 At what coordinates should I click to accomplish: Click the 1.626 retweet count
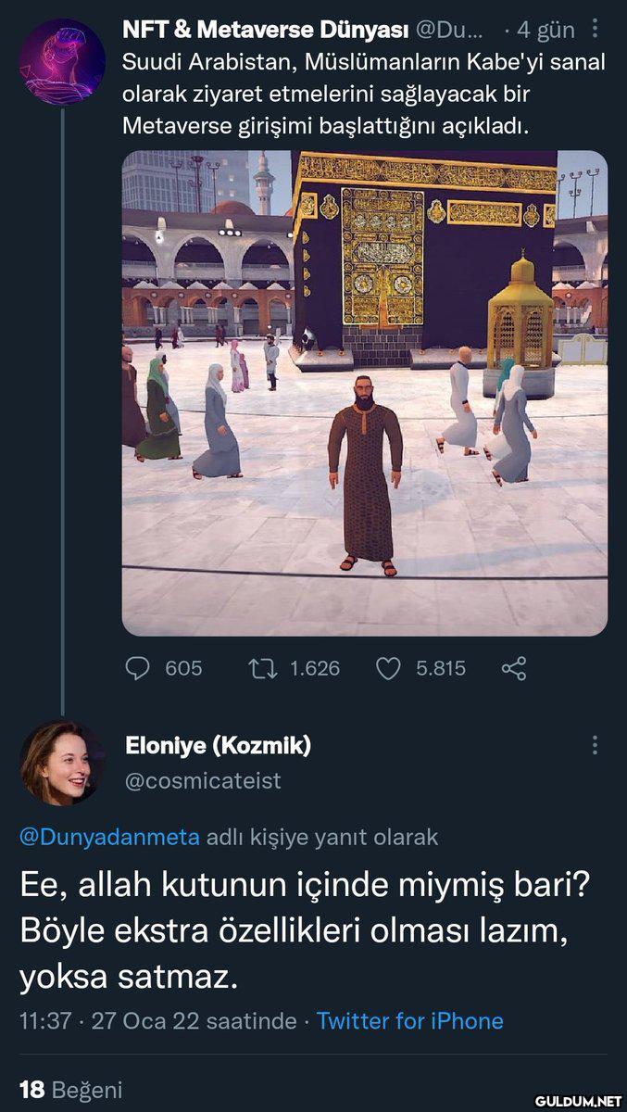[x=315, y=668]
